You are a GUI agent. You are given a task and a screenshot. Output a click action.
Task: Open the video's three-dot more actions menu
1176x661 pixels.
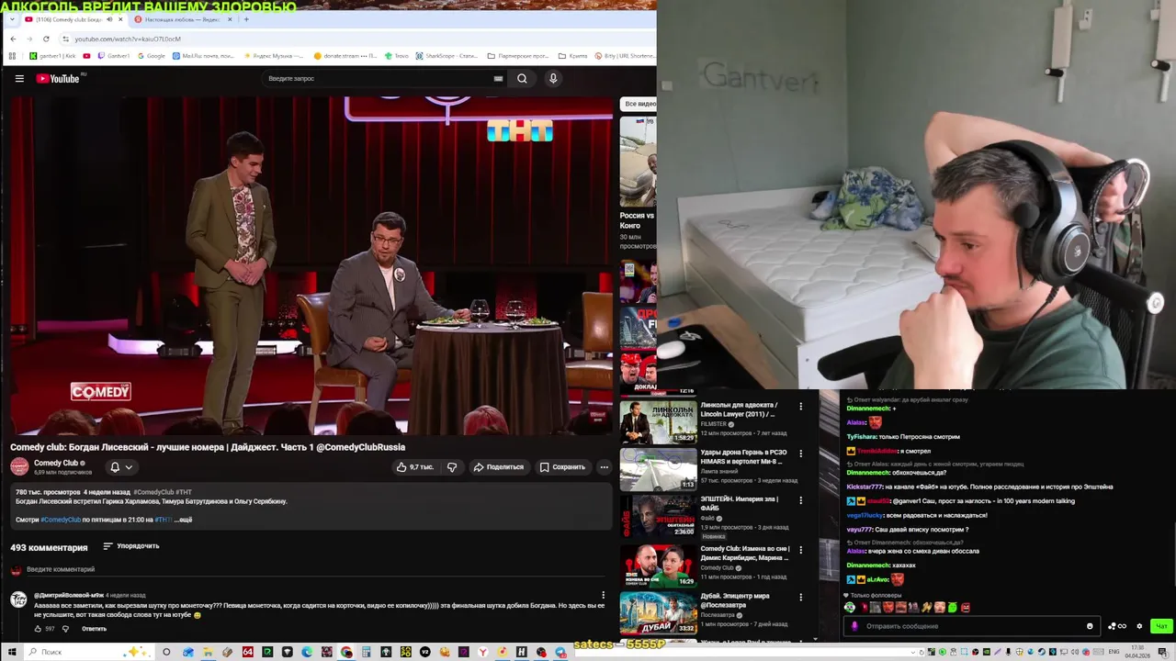click(604, 467)
